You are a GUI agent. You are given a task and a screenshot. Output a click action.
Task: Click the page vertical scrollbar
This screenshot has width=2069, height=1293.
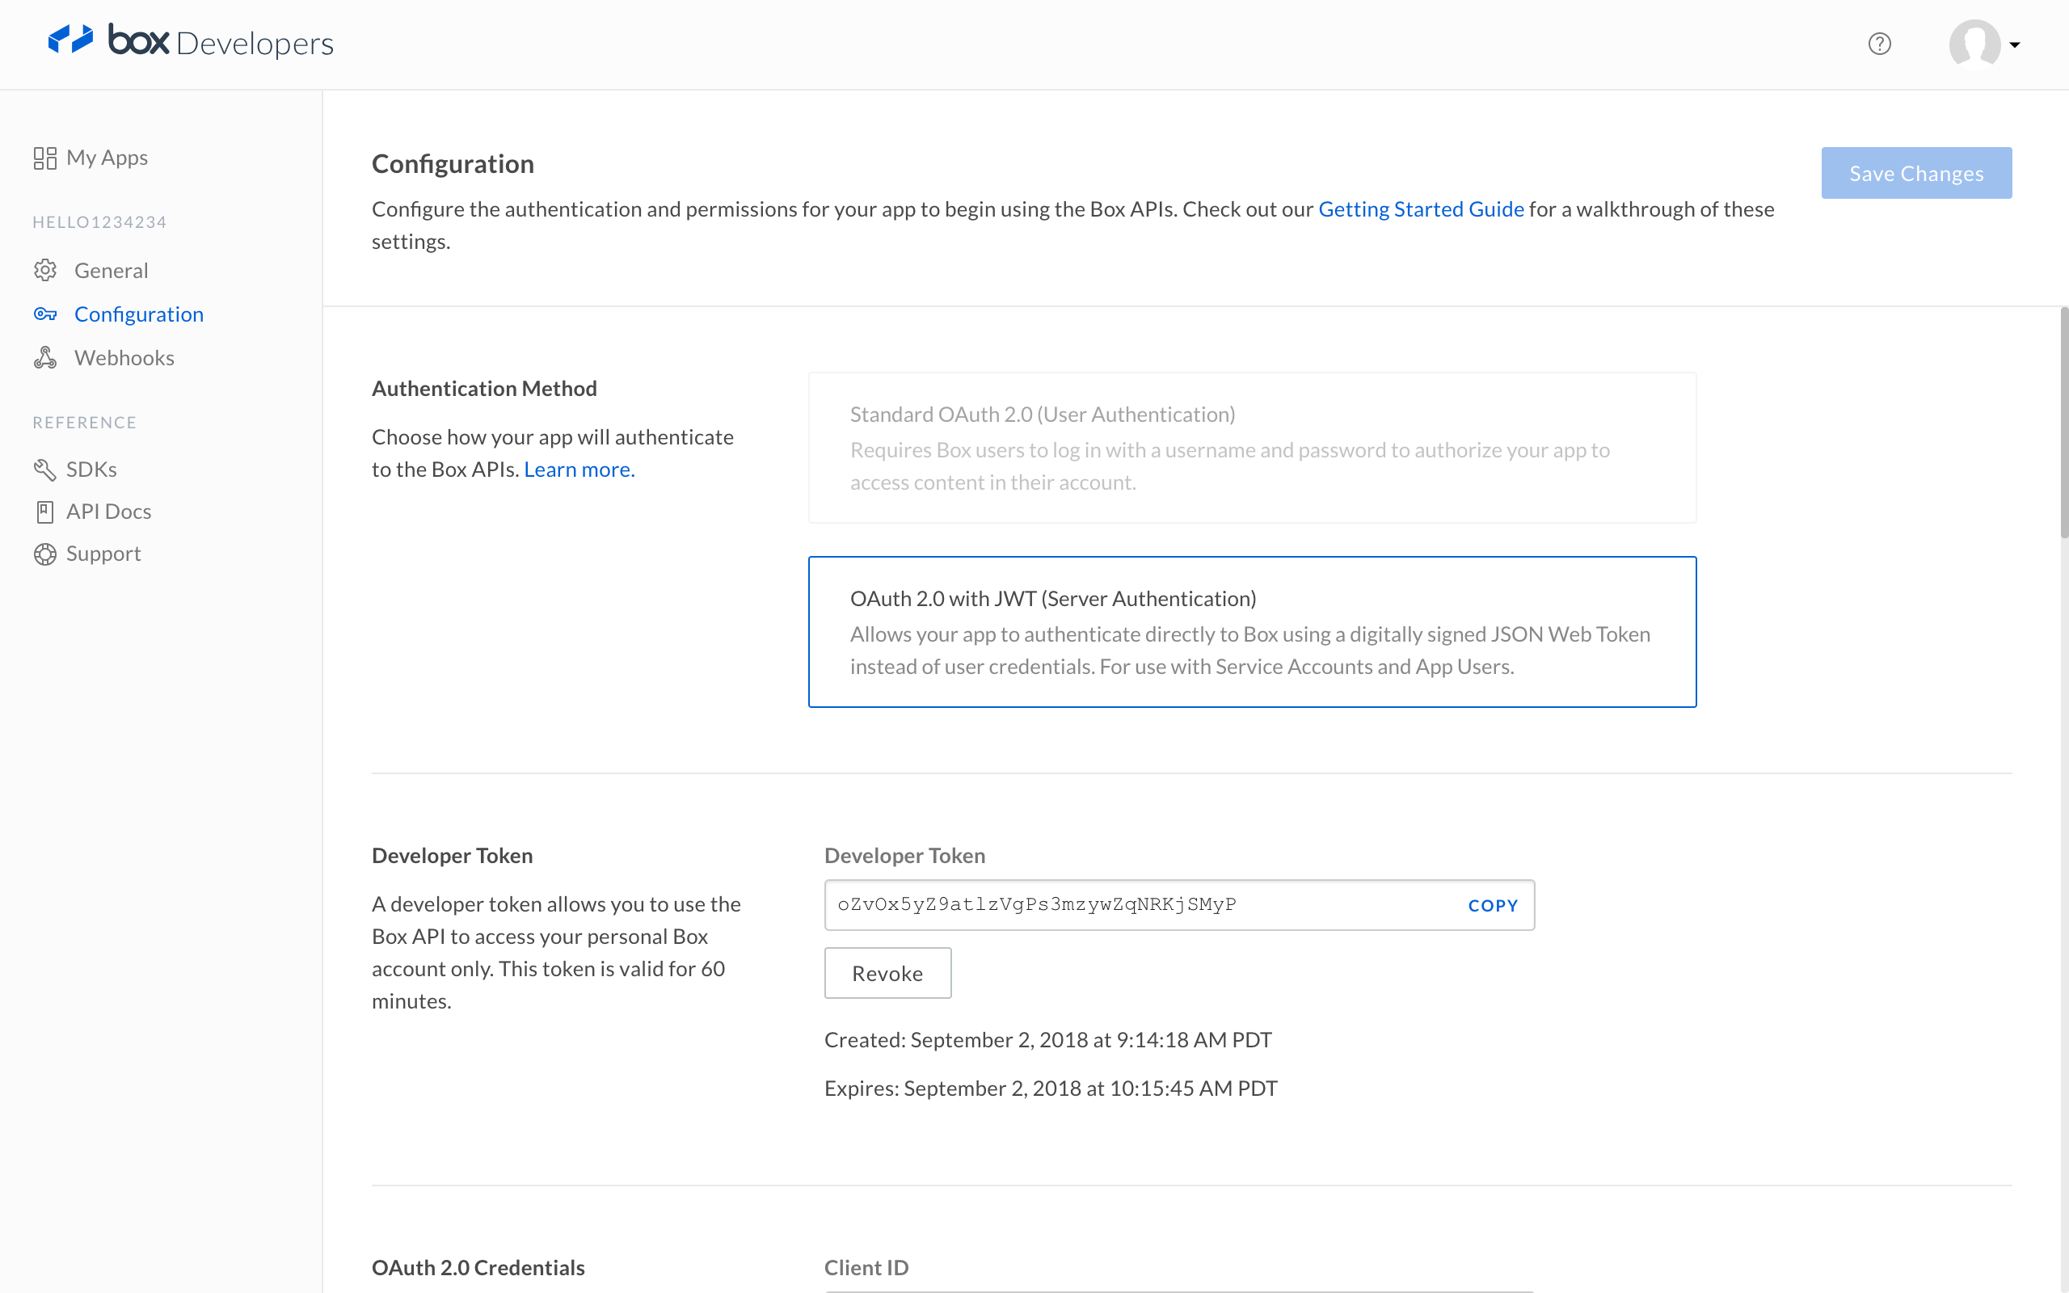2063,423
